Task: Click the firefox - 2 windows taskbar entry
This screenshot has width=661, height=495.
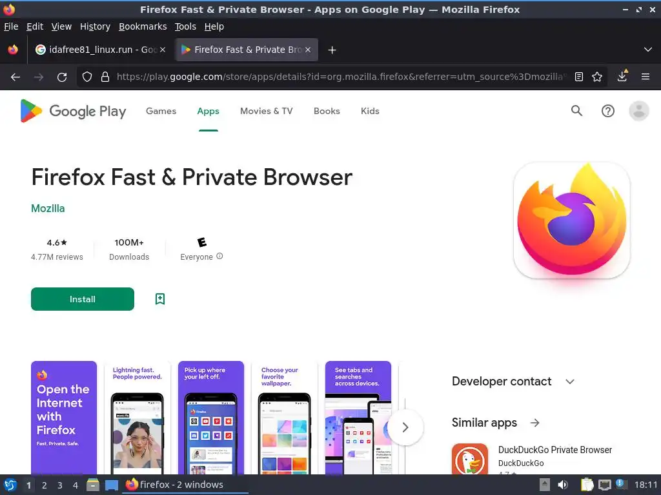Action: (x=185, y=485)
